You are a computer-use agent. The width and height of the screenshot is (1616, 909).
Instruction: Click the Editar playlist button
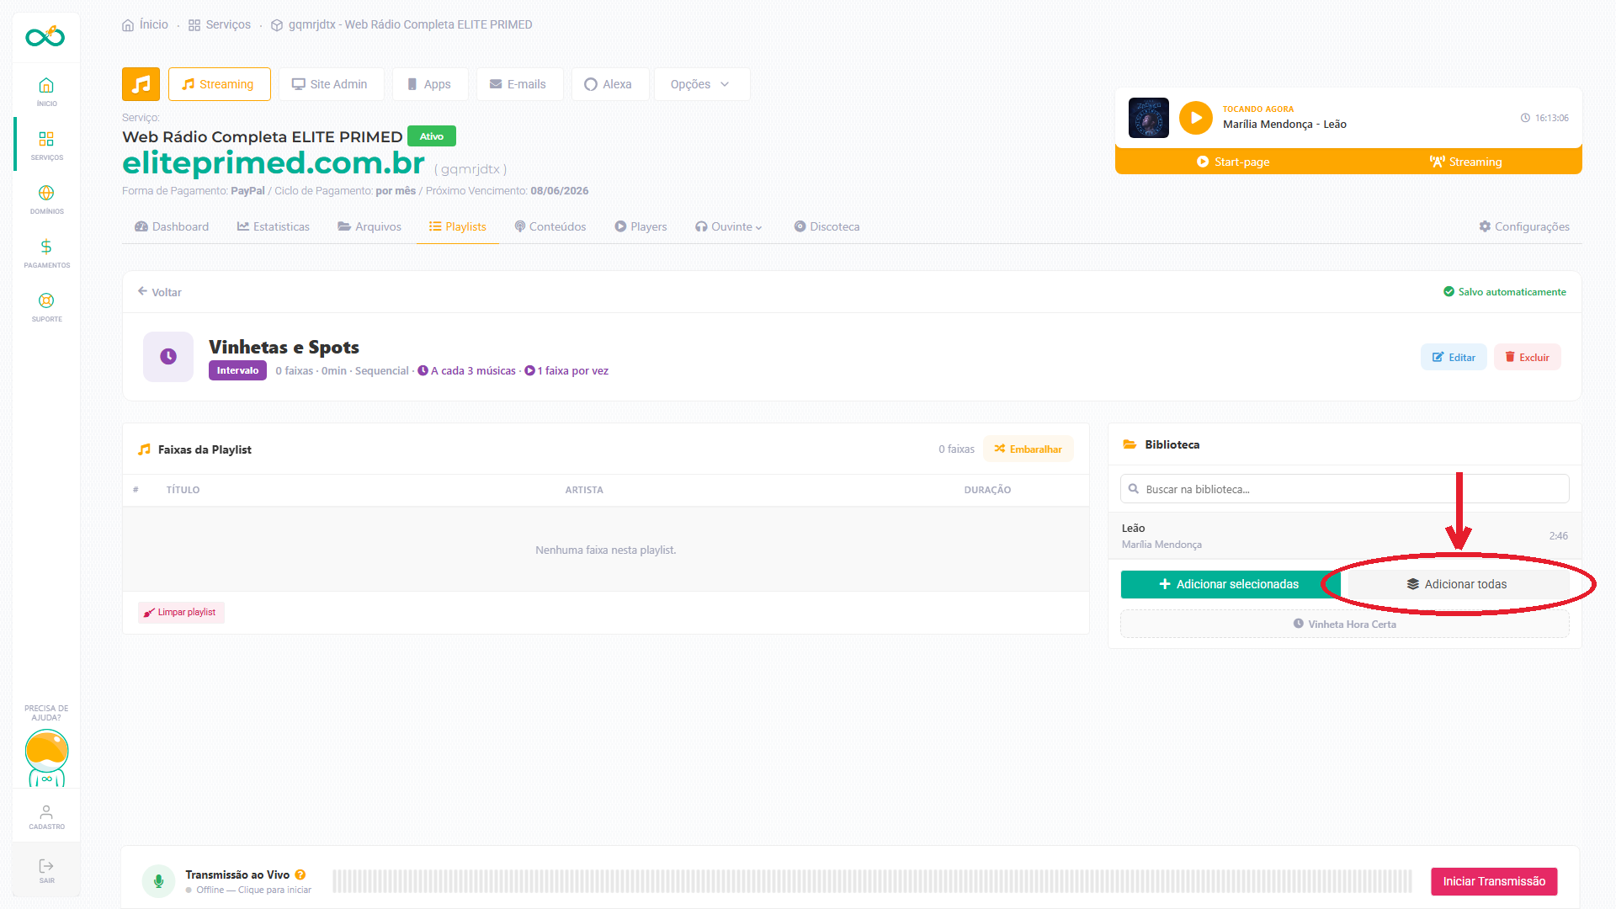[1454, 357]
